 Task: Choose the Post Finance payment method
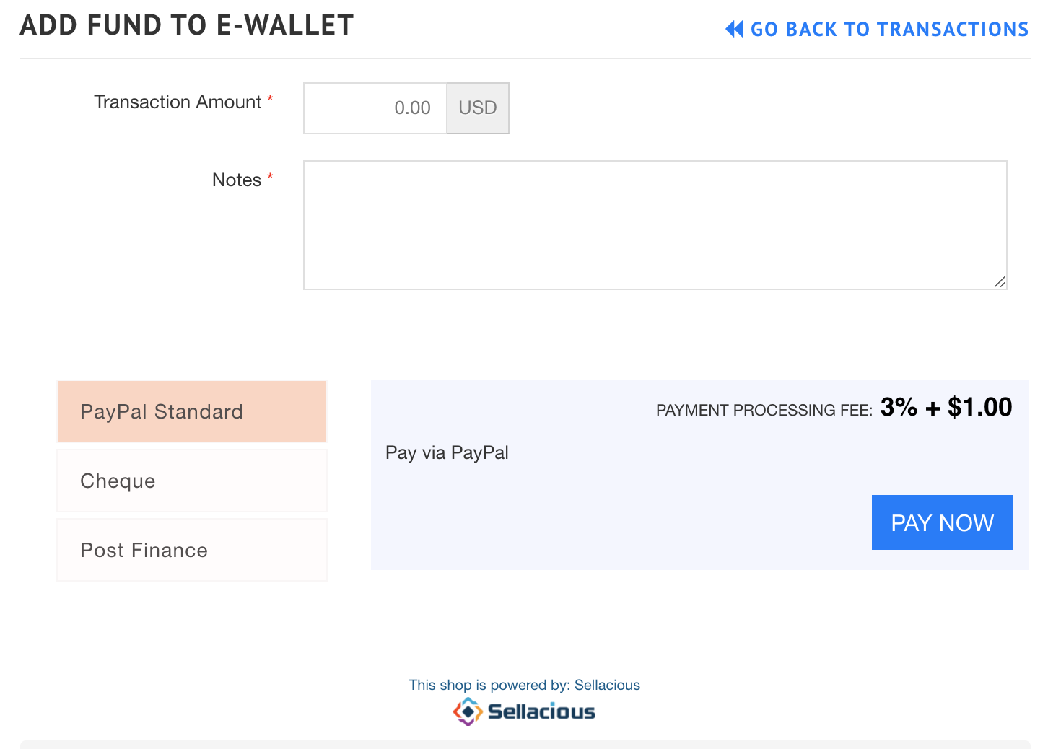192,550
